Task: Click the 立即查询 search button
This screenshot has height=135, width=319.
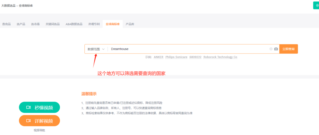Action: coord(289,49)
